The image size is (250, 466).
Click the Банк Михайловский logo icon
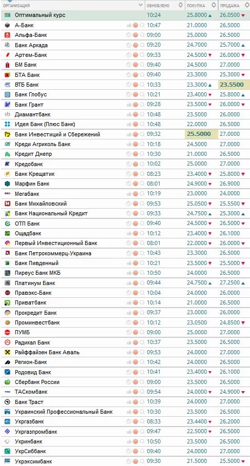[x=7, y=204]
